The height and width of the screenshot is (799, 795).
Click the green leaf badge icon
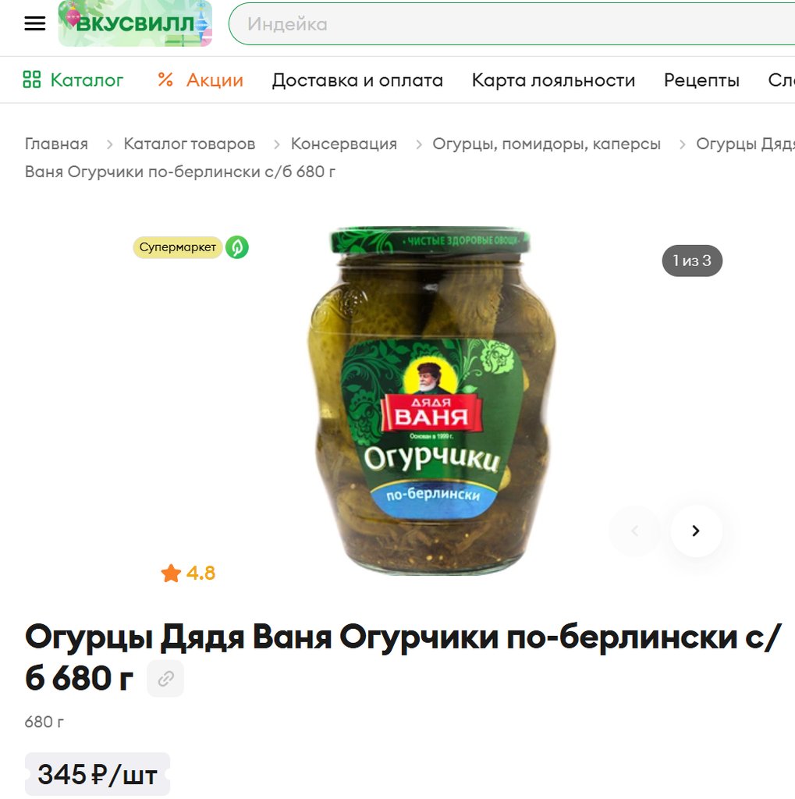(237, 247)
